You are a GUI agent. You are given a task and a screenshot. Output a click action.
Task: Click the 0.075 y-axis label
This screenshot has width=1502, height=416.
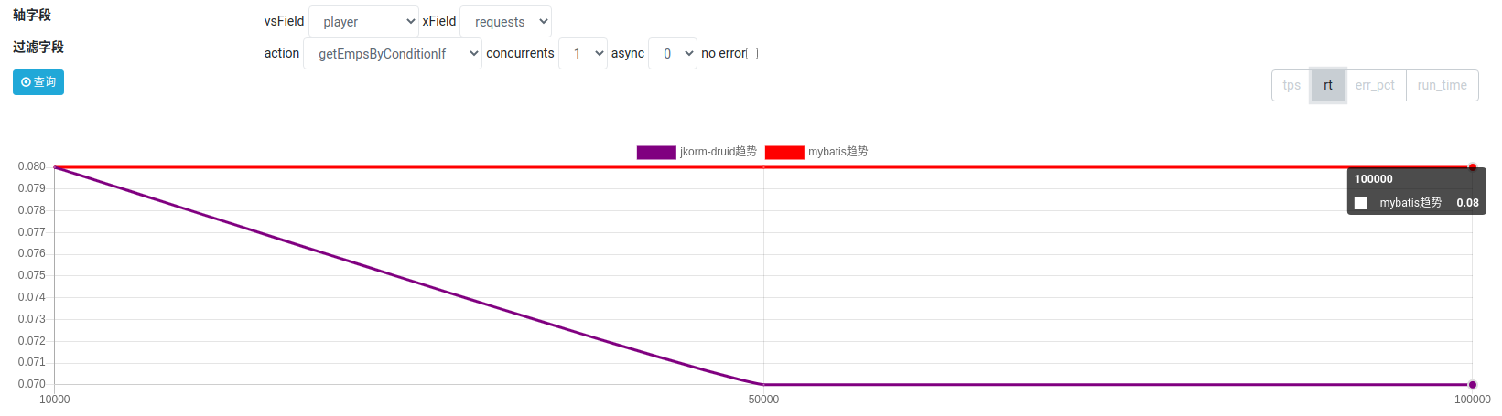32,275
